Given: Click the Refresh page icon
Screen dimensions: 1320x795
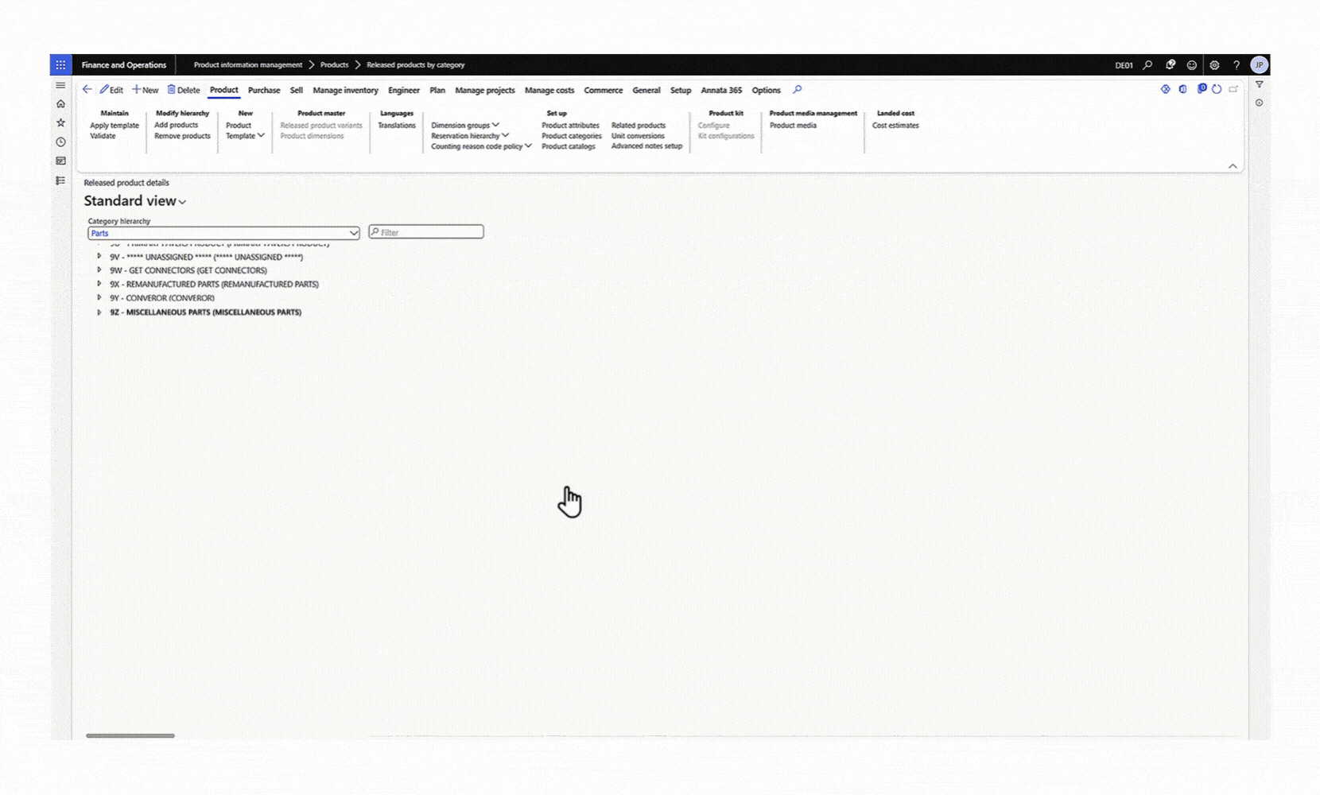Looking at the screenshot, I should (1217, 90).
